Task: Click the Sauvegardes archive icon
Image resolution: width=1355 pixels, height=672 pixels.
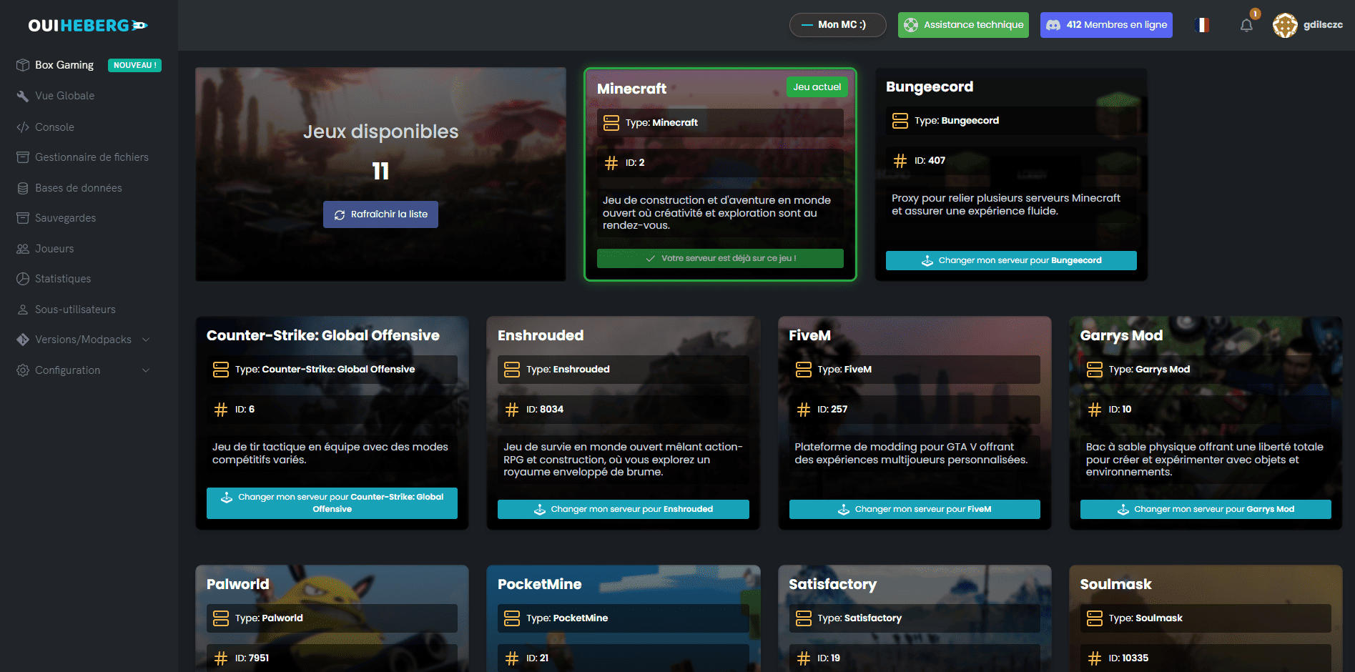Action: click(23, 218)
